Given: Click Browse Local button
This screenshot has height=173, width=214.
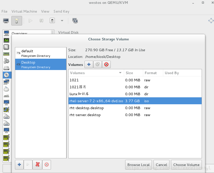Looking at the screenshot, I should click(138, 165).
